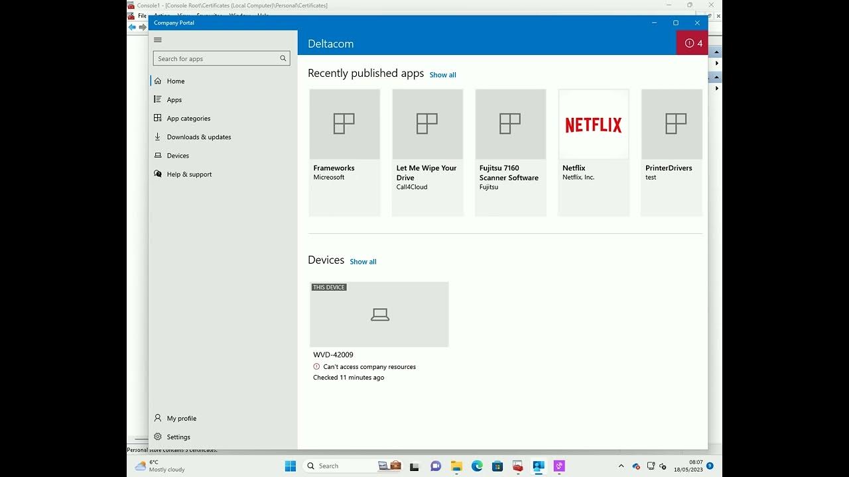The image size is (849, 477).
Task: Open the Netflix app tile
Action: click(594, 152)
